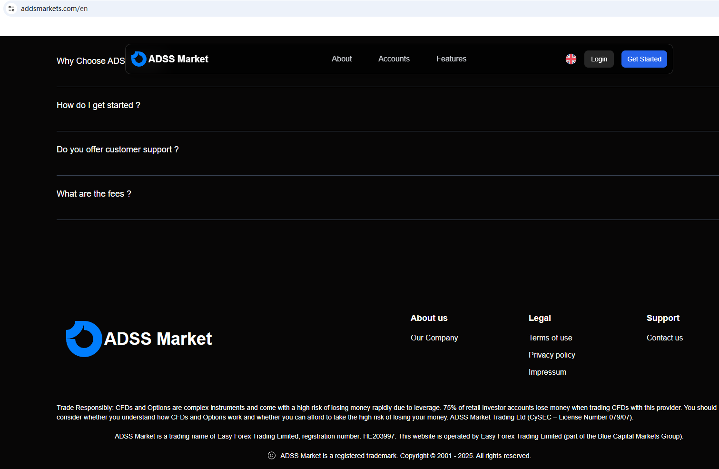The width and height of the screenshot is (719, 469).
Task: Click the Easy Forex Trading Limited registration line
Action: point(399,436)
